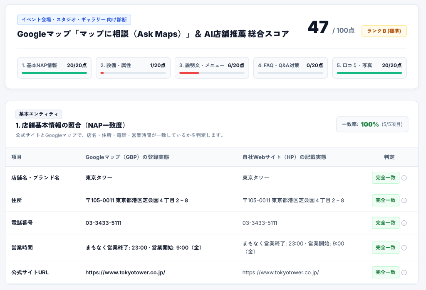Click the GBP URL https://www.tokyotower.co.jp/ in bold
Viewport: 426px width, 290px height.
point(125,273)
